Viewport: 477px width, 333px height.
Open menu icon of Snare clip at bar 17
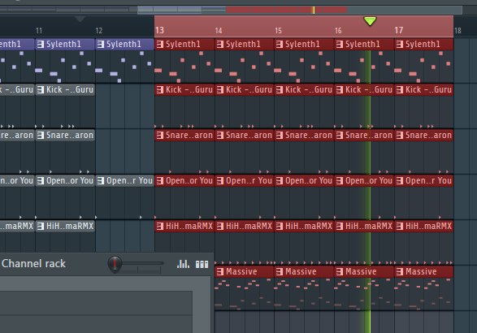pyautogui.click(x=400, y=135)
